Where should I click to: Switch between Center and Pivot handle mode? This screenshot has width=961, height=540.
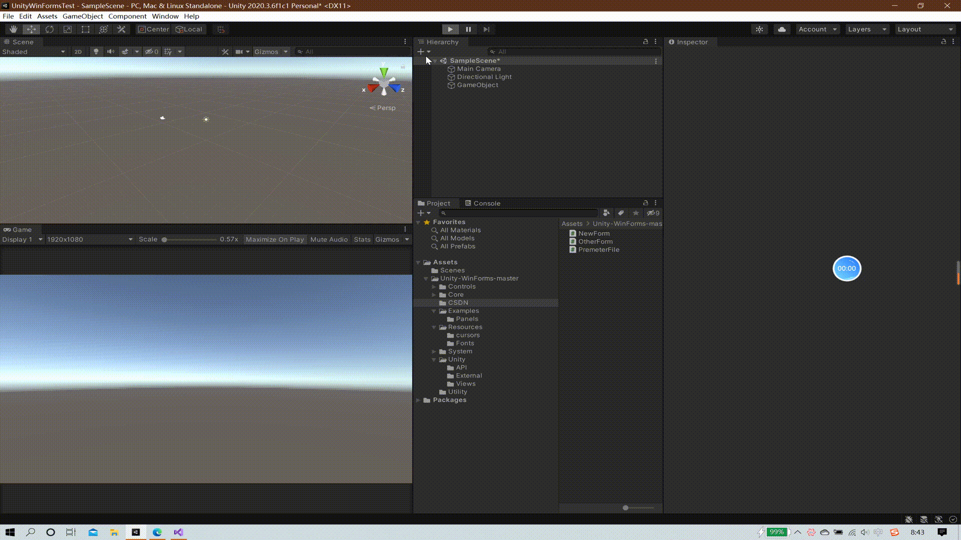click(153, 29)
